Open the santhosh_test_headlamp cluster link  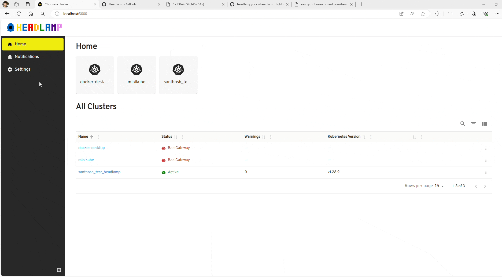coord(99,172)
